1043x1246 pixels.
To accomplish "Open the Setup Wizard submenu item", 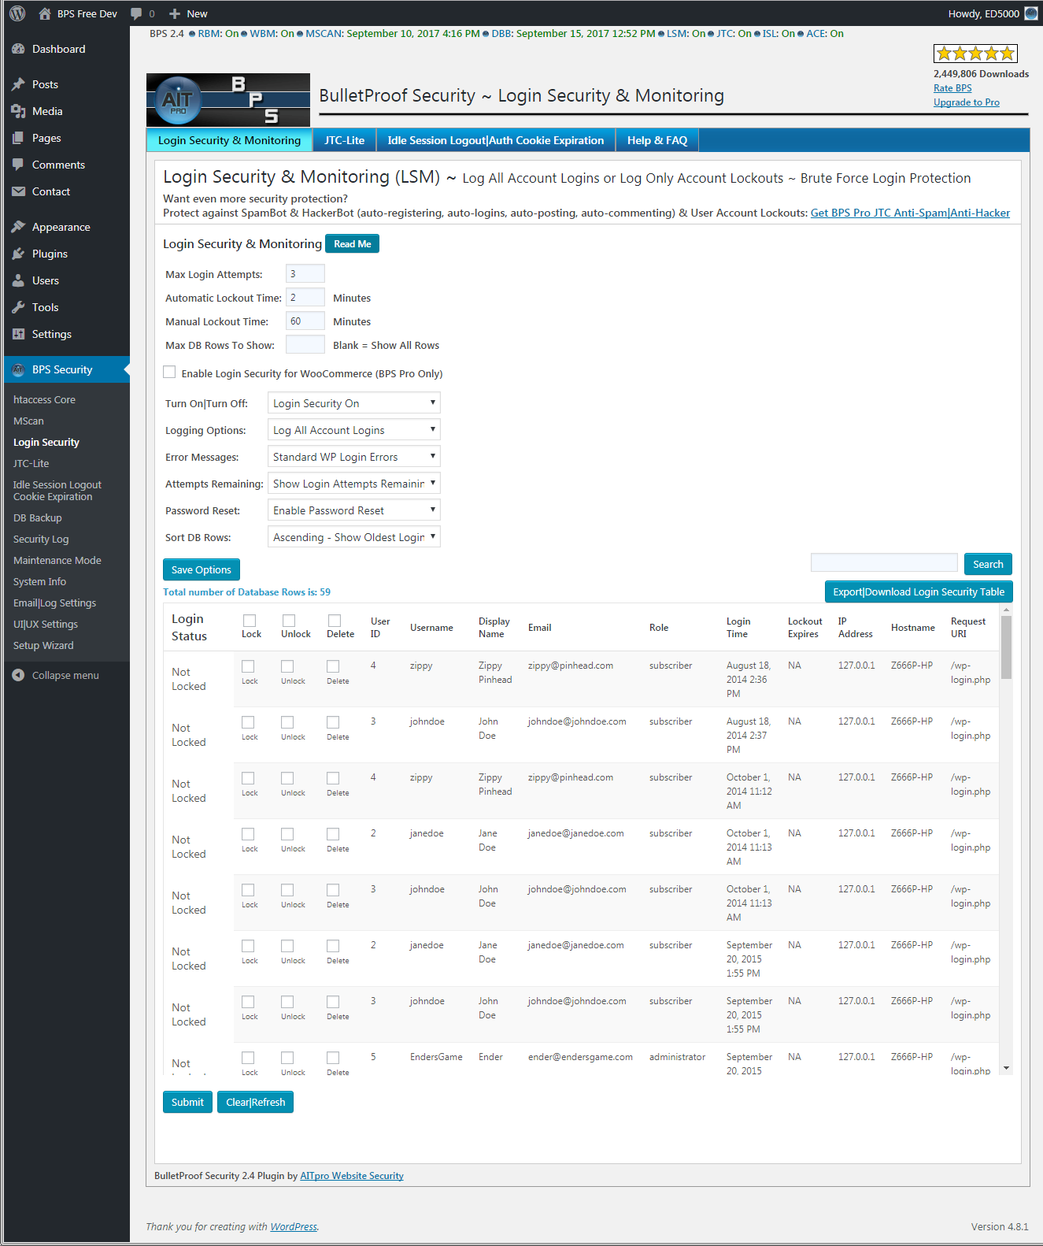I will coord(43,646).
